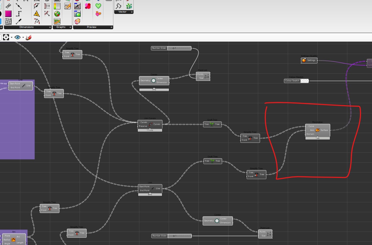
Task: Switch to the Preview category panel
Action: click(x=92, y=27)
